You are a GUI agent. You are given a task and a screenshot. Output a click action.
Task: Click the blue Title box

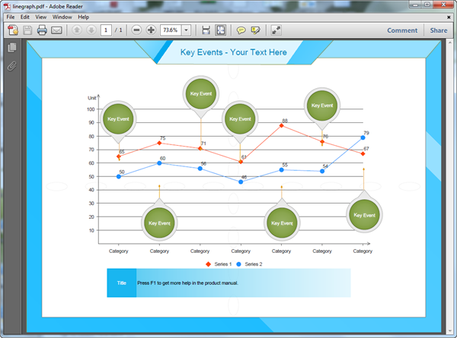tap(122, 283)
